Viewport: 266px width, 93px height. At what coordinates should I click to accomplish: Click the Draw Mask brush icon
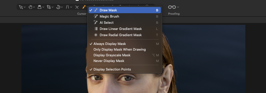(x=96, y=10)
